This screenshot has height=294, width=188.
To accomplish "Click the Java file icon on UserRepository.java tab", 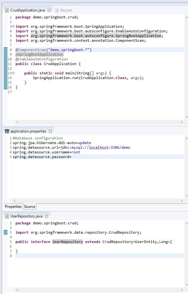I will pyautogui.click(x=7, y=216).
